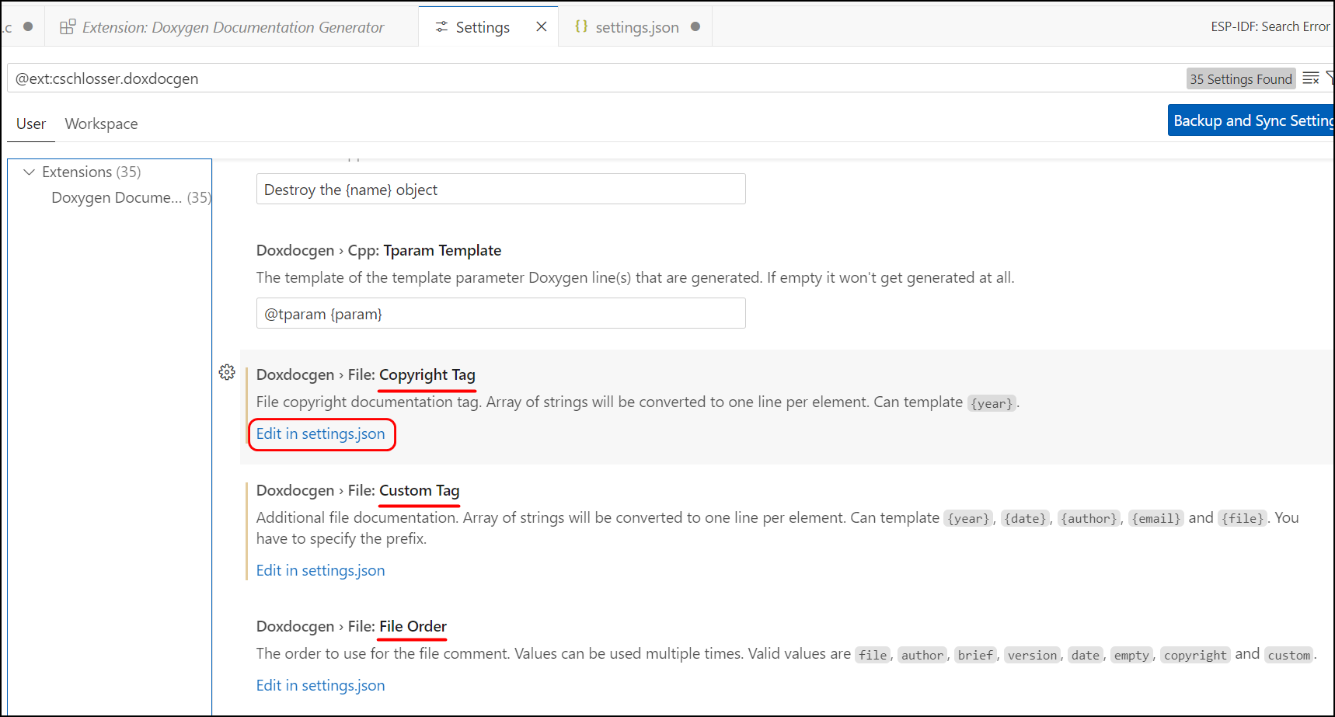
Task: Open Edit in settings.json under Custom Tag
Action: [x=320, y=570]
